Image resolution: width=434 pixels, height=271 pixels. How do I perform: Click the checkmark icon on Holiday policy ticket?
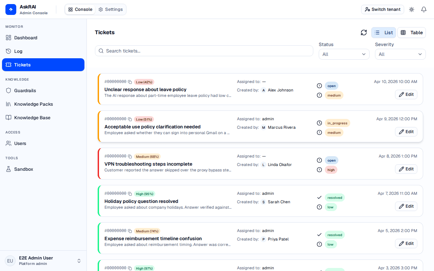(319, 197)
